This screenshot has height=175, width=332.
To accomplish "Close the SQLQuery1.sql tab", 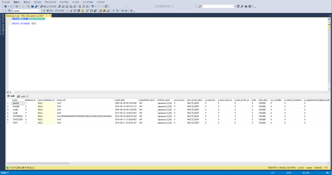I will point(50,16).
